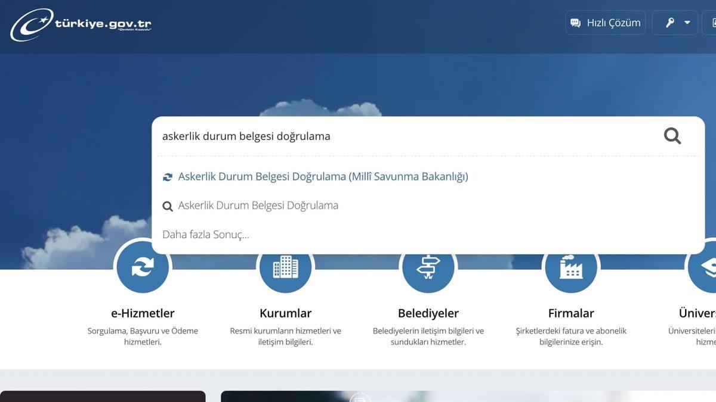This screenshot has width=716, height=402.
Task: Select the key login icon in header
Action: (669, 22)
